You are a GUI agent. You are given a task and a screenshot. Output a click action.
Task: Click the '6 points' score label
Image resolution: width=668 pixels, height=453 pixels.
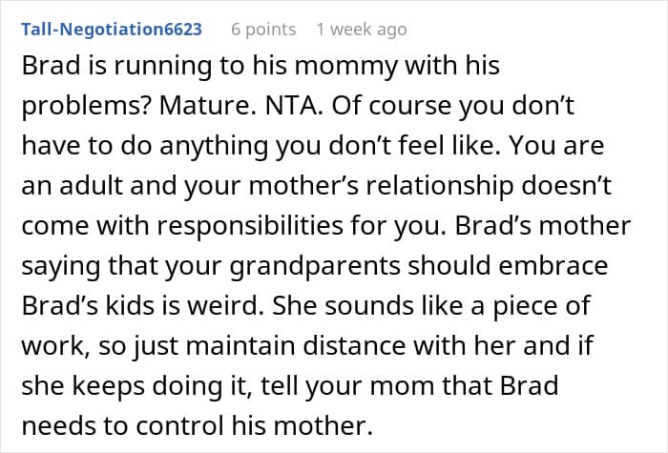263,30
